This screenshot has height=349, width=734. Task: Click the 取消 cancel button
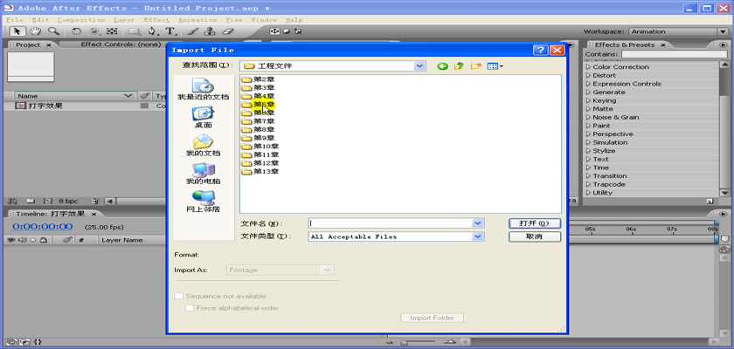point(534,236)
